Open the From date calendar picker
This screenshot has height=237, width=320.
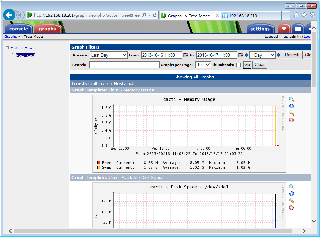(x=186, y=55)
